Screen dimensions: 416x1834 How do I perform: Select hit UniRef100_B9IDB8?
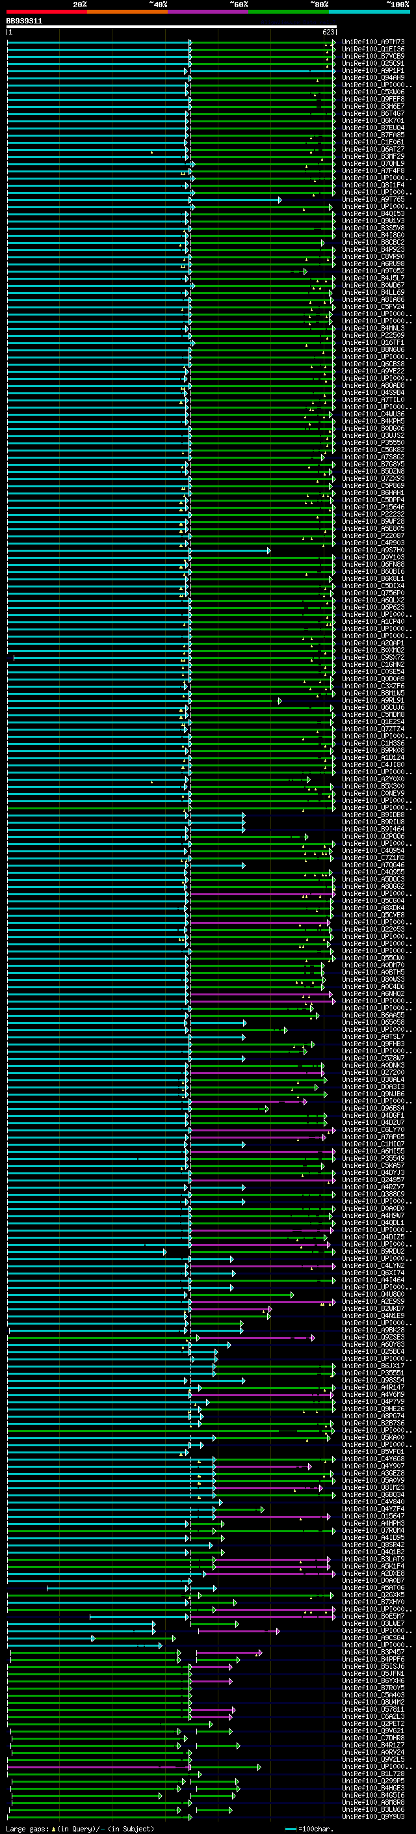[373, 815]
